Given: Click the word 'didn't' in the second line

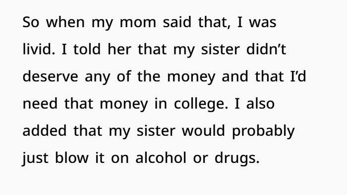Looking at the screenshot, I should 266,49.
